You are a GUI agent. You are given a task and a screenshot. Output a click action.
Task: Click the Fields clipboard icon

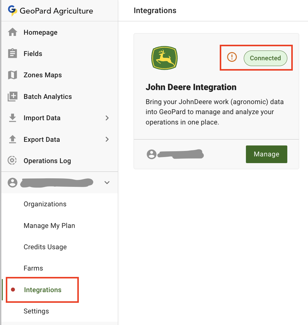pos(12,54)
